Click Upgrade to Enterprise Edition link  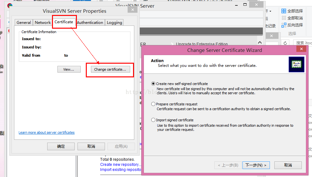click(202, 44)
